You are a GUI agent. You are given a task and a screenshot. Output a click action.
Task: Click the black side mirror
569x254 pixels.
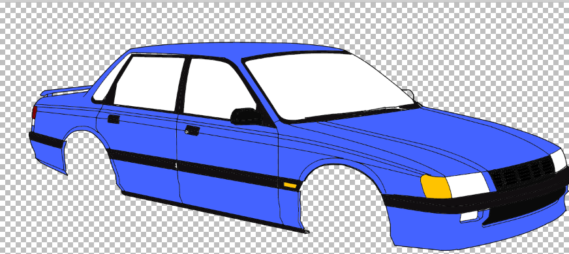coord(247,117)
